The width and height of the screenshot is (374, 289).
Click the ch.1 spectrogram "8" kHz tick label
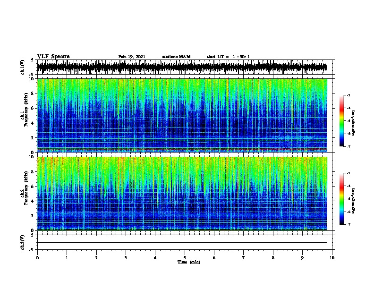click(x=33, y=93)
